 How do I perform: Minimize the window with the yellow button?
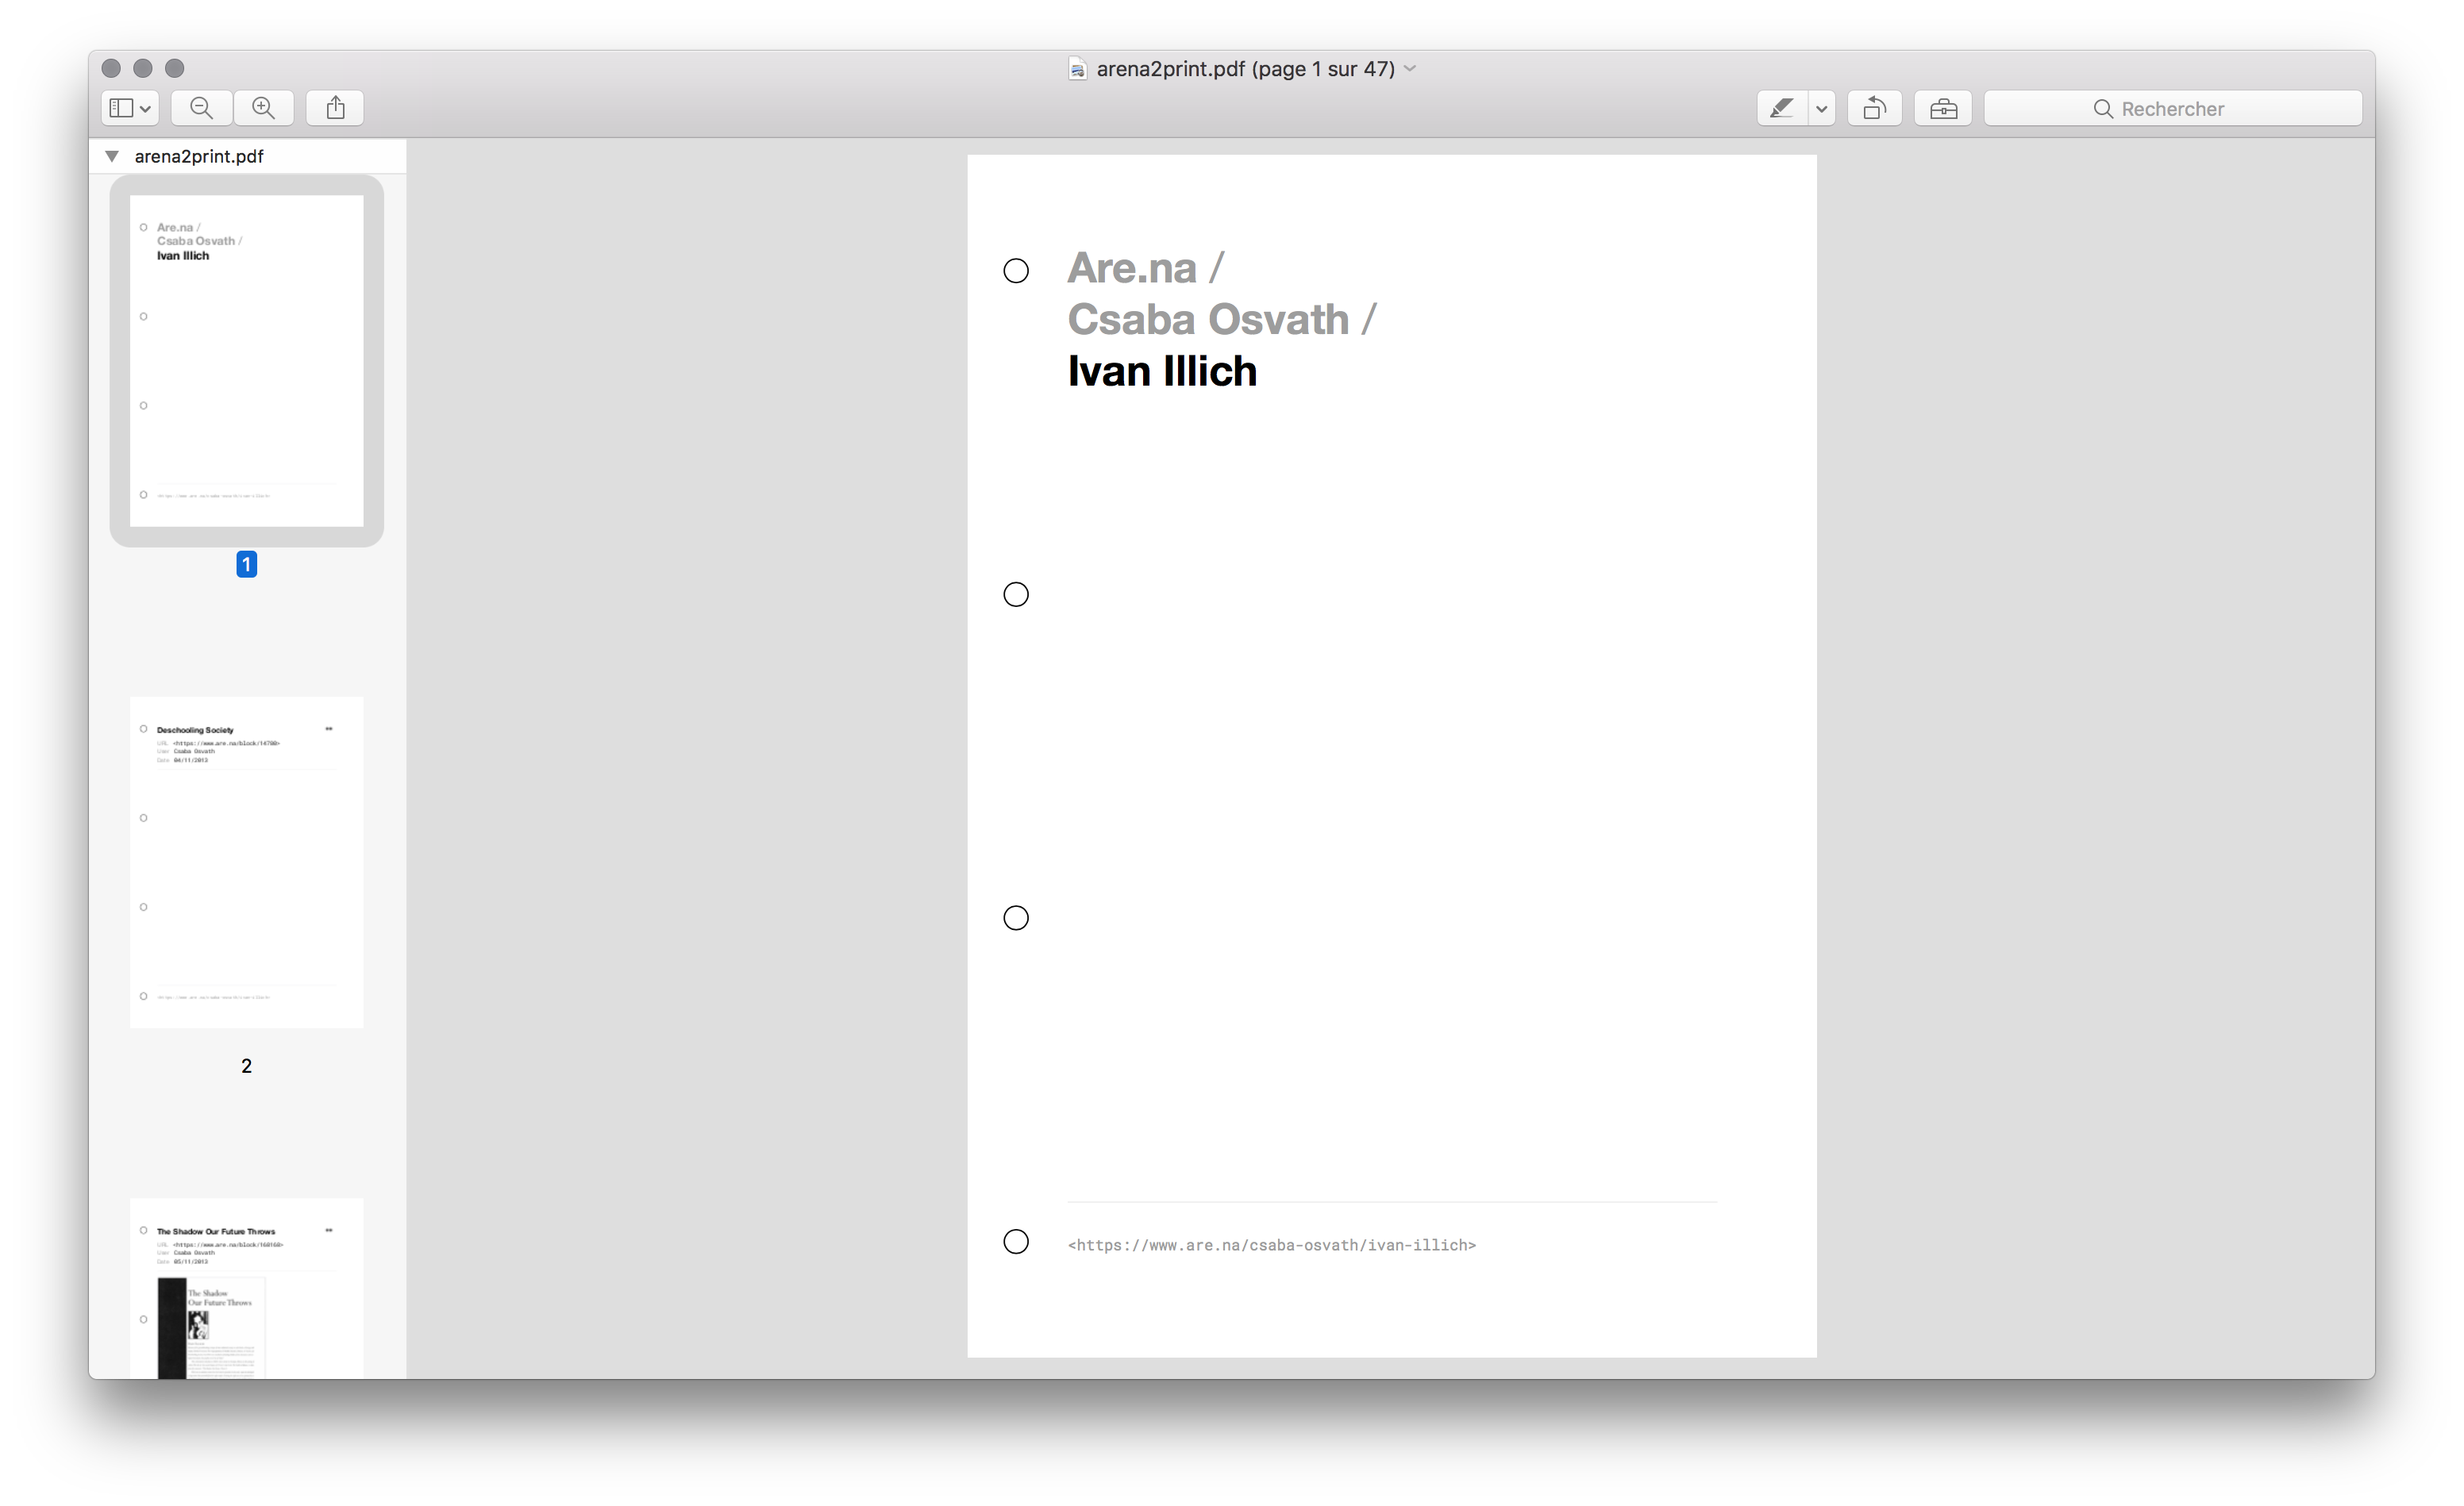pyautogui.click(x=143, y=68)
